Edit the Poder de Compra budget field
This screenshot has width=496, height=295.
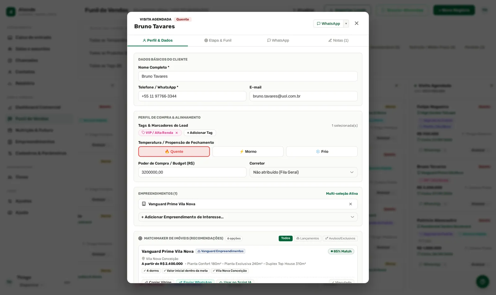pyautogui.click(x=192, y=172)
